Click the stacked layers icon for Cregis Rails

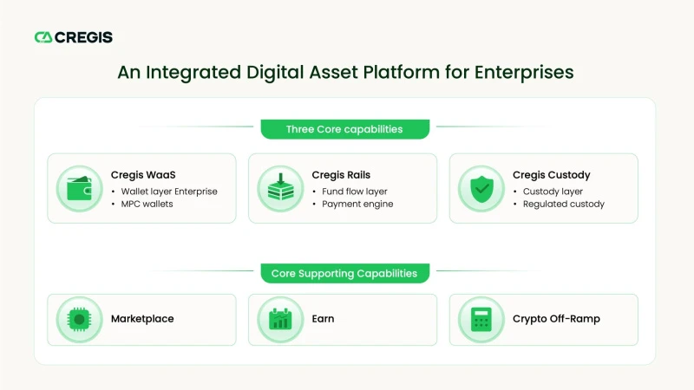pos(280,189)
